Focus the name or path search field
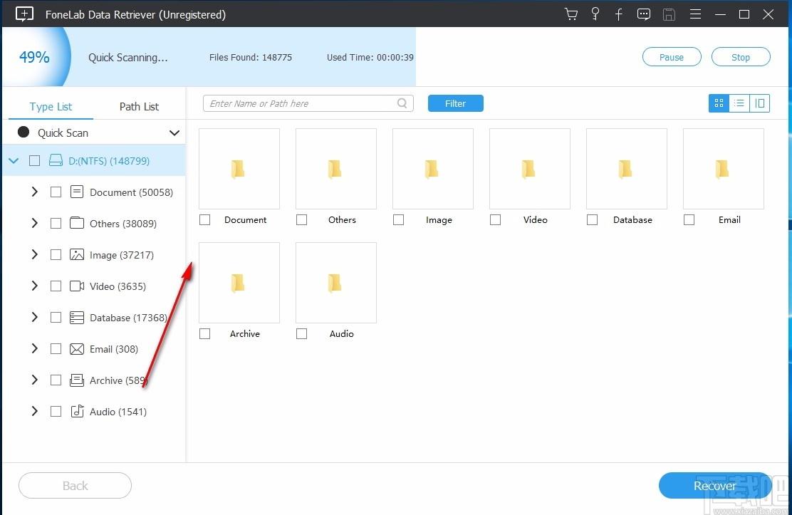The image size is (792, 515). [308, 103]
